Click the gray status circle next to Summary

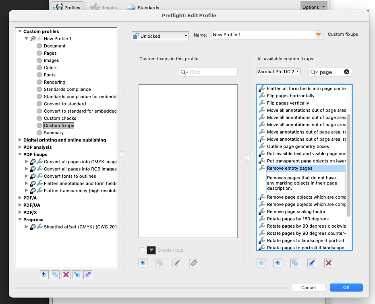click(39, 133)
